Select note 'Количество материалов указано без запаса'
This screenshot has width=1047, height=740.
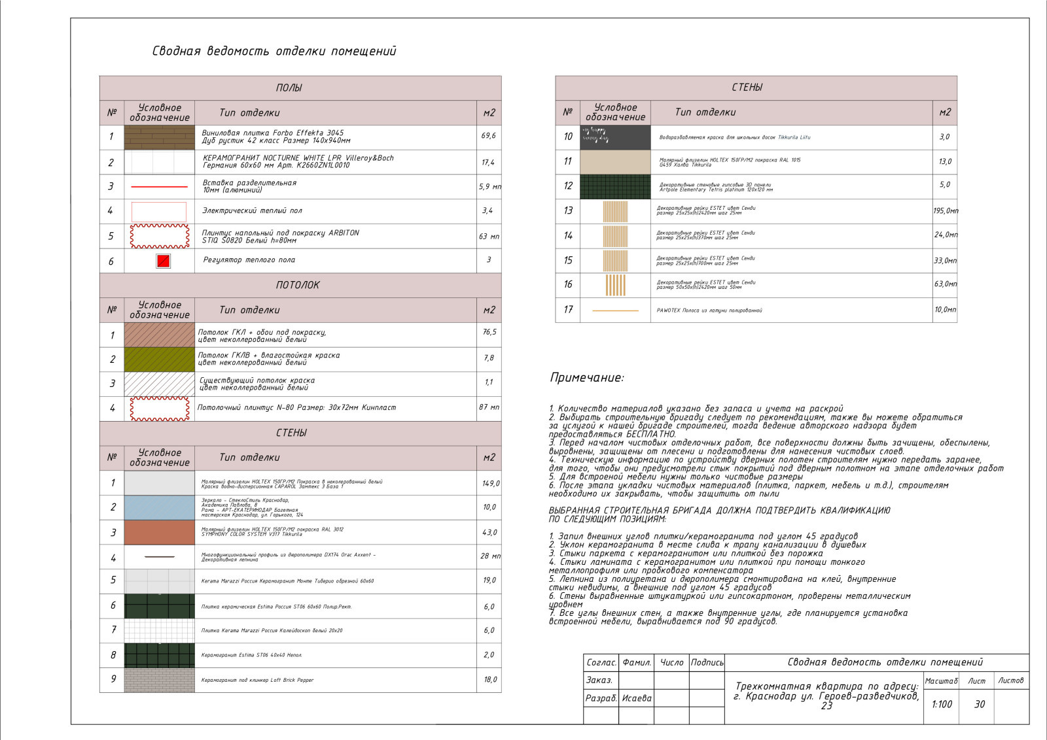(696, 409)
